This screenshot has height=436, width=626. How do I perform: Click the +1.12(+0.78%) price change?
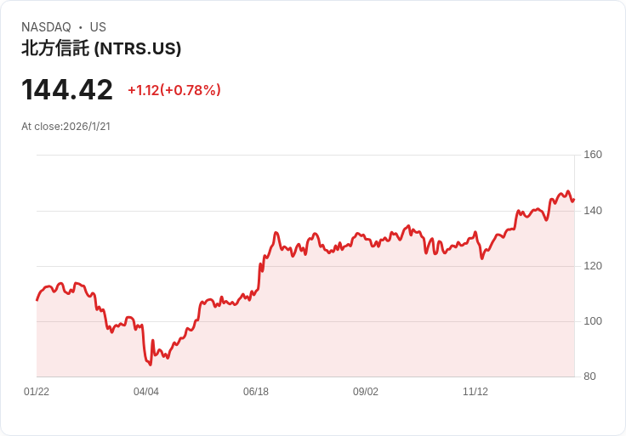point(174,90)
